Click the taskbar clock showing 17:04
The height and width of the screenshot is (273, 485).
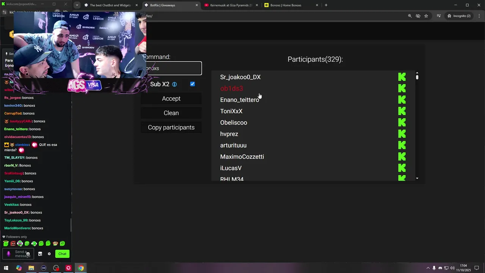tap(463, 268)
